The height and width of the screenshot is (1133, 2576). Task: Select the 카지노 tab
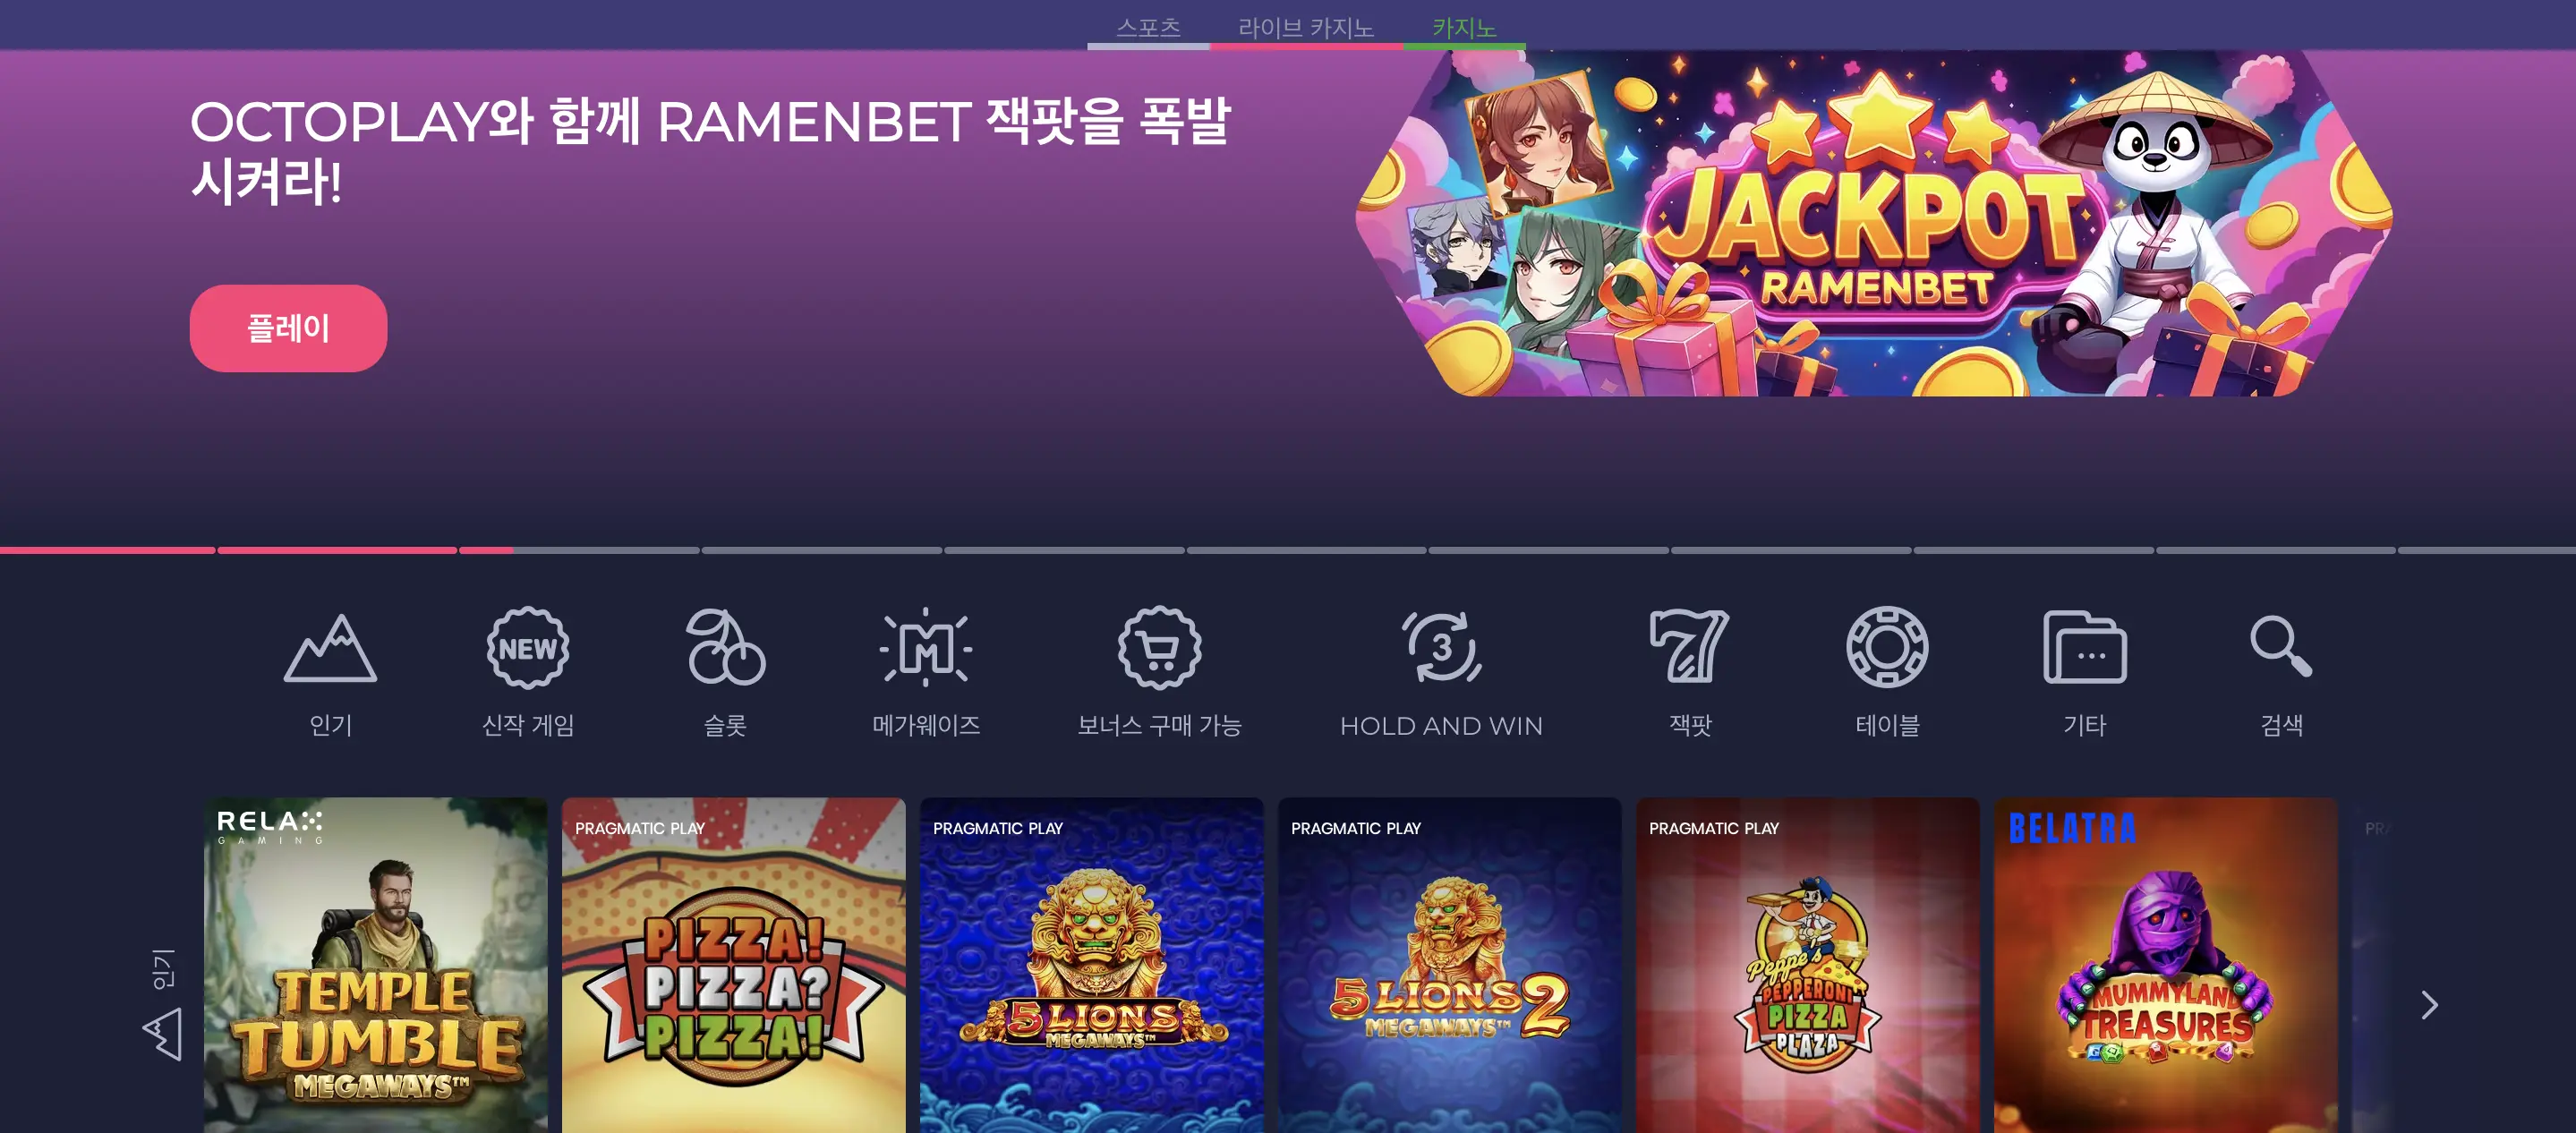click(x=1464, y=27)
